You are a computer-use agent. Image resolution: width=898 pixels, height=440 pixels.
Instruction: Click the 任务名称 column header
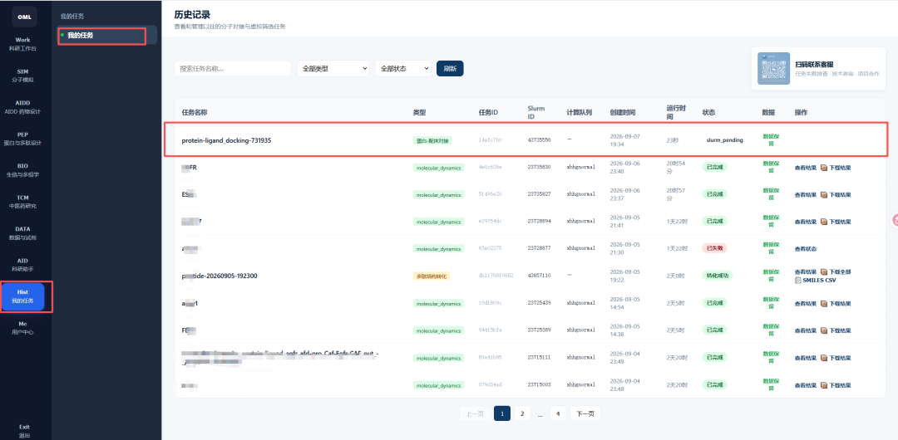pos(194,113)
